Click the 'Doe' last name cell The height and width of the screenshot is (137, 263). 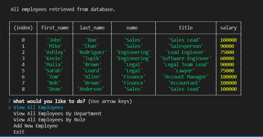coord(92,40)
